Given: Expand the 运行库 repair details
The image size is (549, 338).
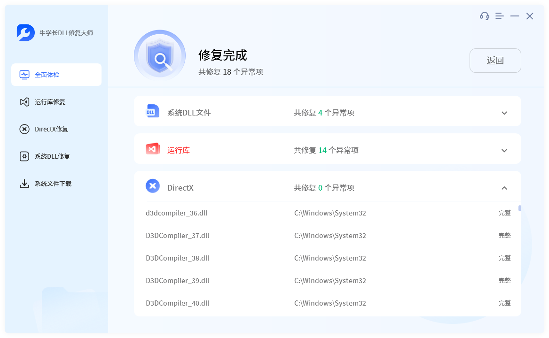Looking at the screenshot, I should point(504,150).
